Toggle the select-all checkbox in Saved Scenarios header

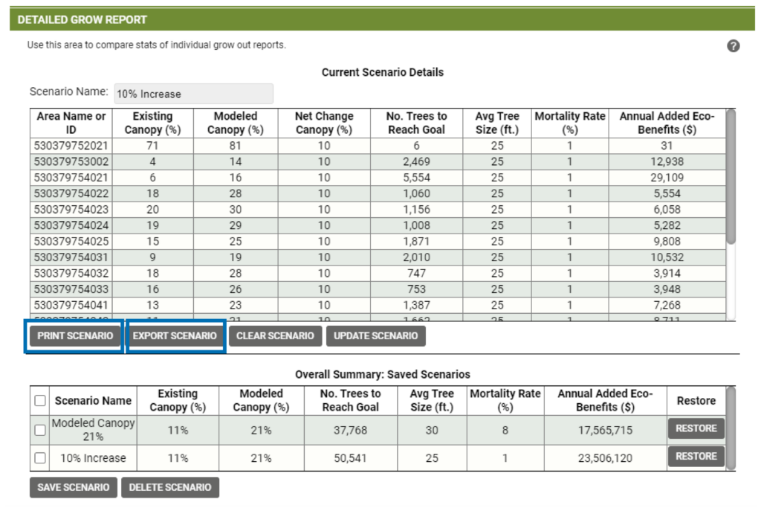[x=40, y=401]
